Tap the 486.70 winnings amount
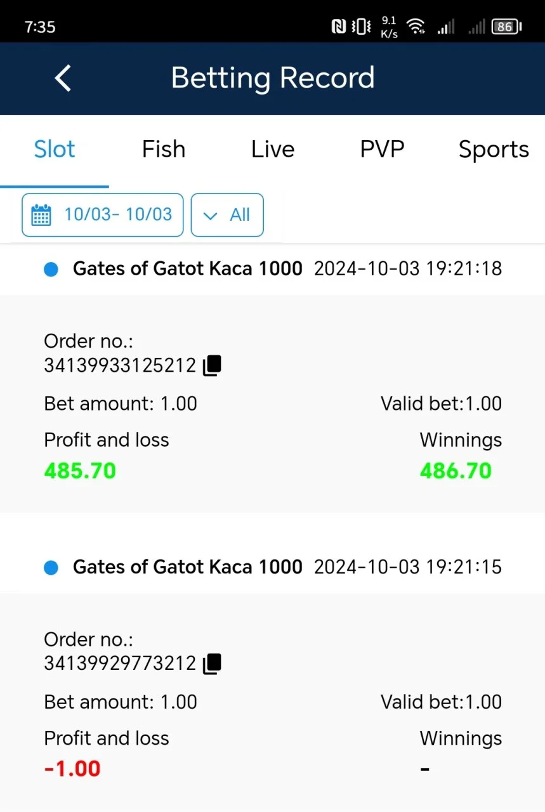545x812 pixels. 456,471
